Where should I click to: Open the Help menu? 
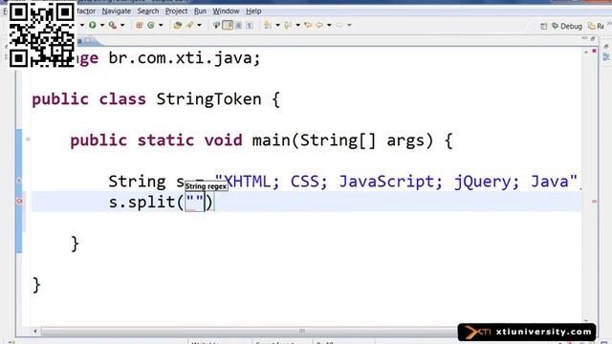tap(253, 11)
